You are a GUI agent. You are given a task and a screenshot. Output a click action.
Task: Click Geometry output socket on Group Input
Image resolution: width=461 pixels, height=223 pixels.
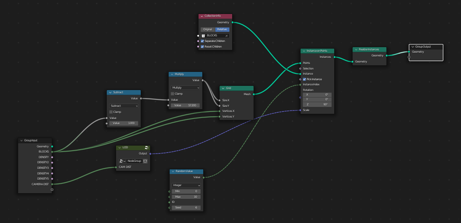click(52, 146)
